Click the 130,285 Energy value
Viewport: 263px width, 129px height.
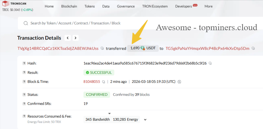(126, 119)
